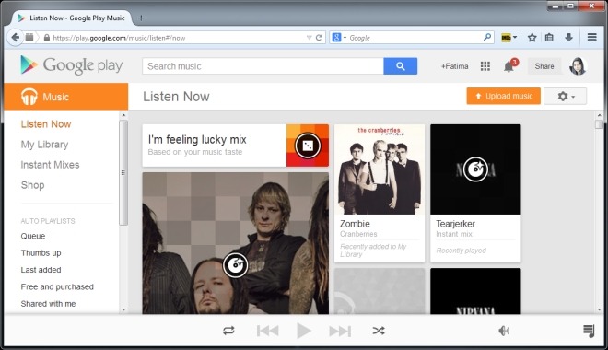This screenshot has width=608, height=350.
Task: Start playback with the play button
Action: [x=304, y=331]
